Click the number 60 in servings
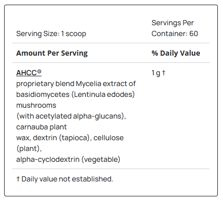 click(194, 34)
